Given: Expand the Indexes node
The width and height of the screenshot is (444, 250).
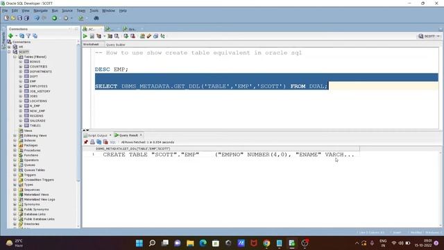Looking at the screenshot, I should tap(15, 140).
